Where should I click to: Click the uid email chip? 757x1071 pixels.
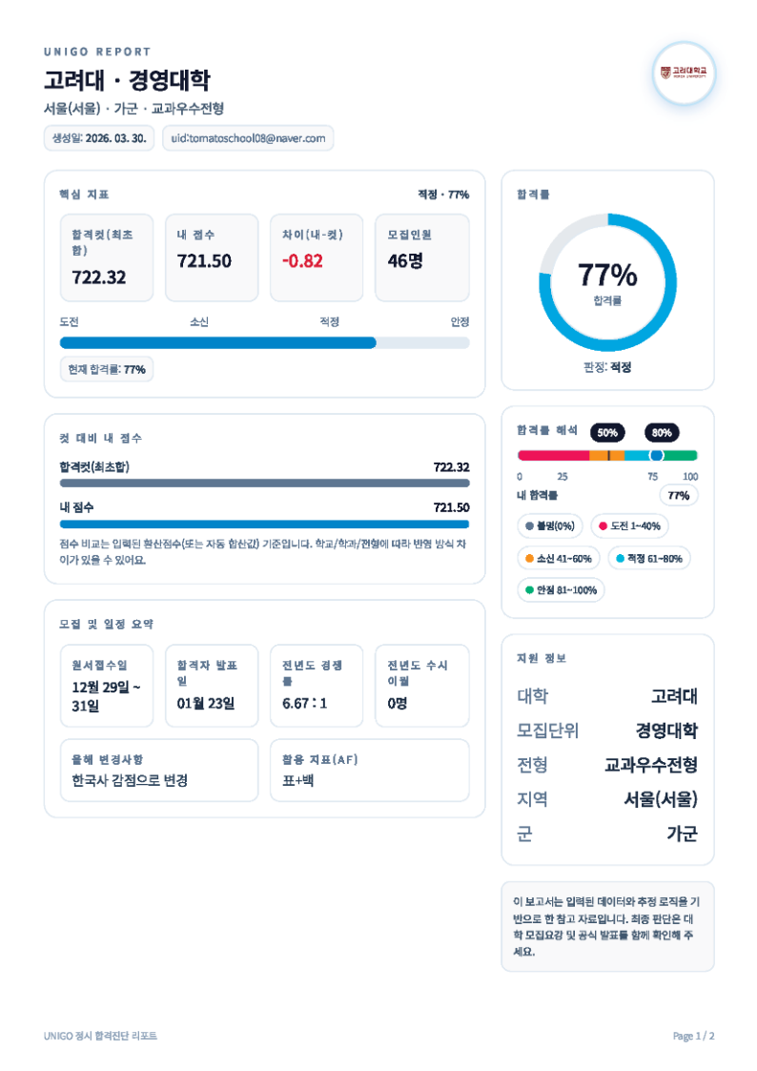click(248, 138)
